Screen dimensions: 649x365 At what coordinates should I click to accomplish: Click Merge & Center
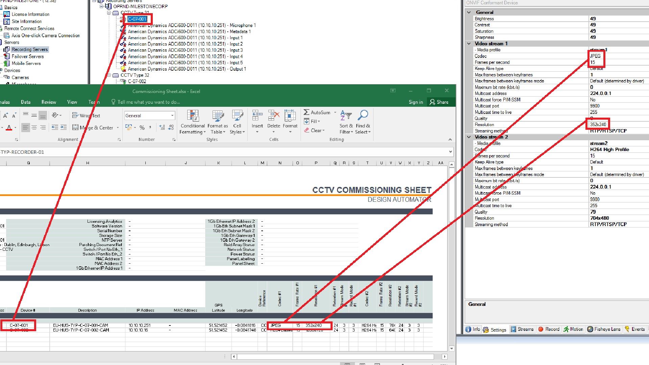pos(93,128)
